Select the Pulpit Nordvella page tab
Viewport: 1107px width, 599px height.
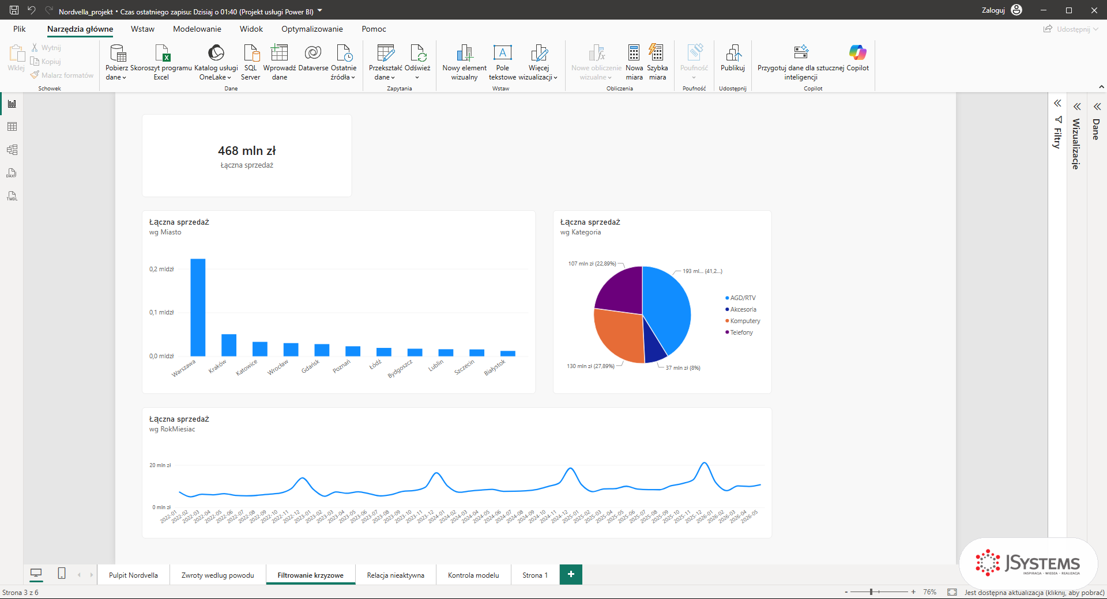(x=133, y=575)
